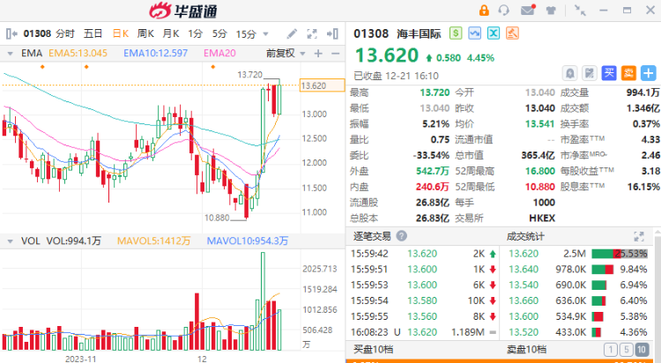The width and height of the screenshot is (661, 363).
Task: Open help icon next to 逐笔交易
Action: click(402, 236)
